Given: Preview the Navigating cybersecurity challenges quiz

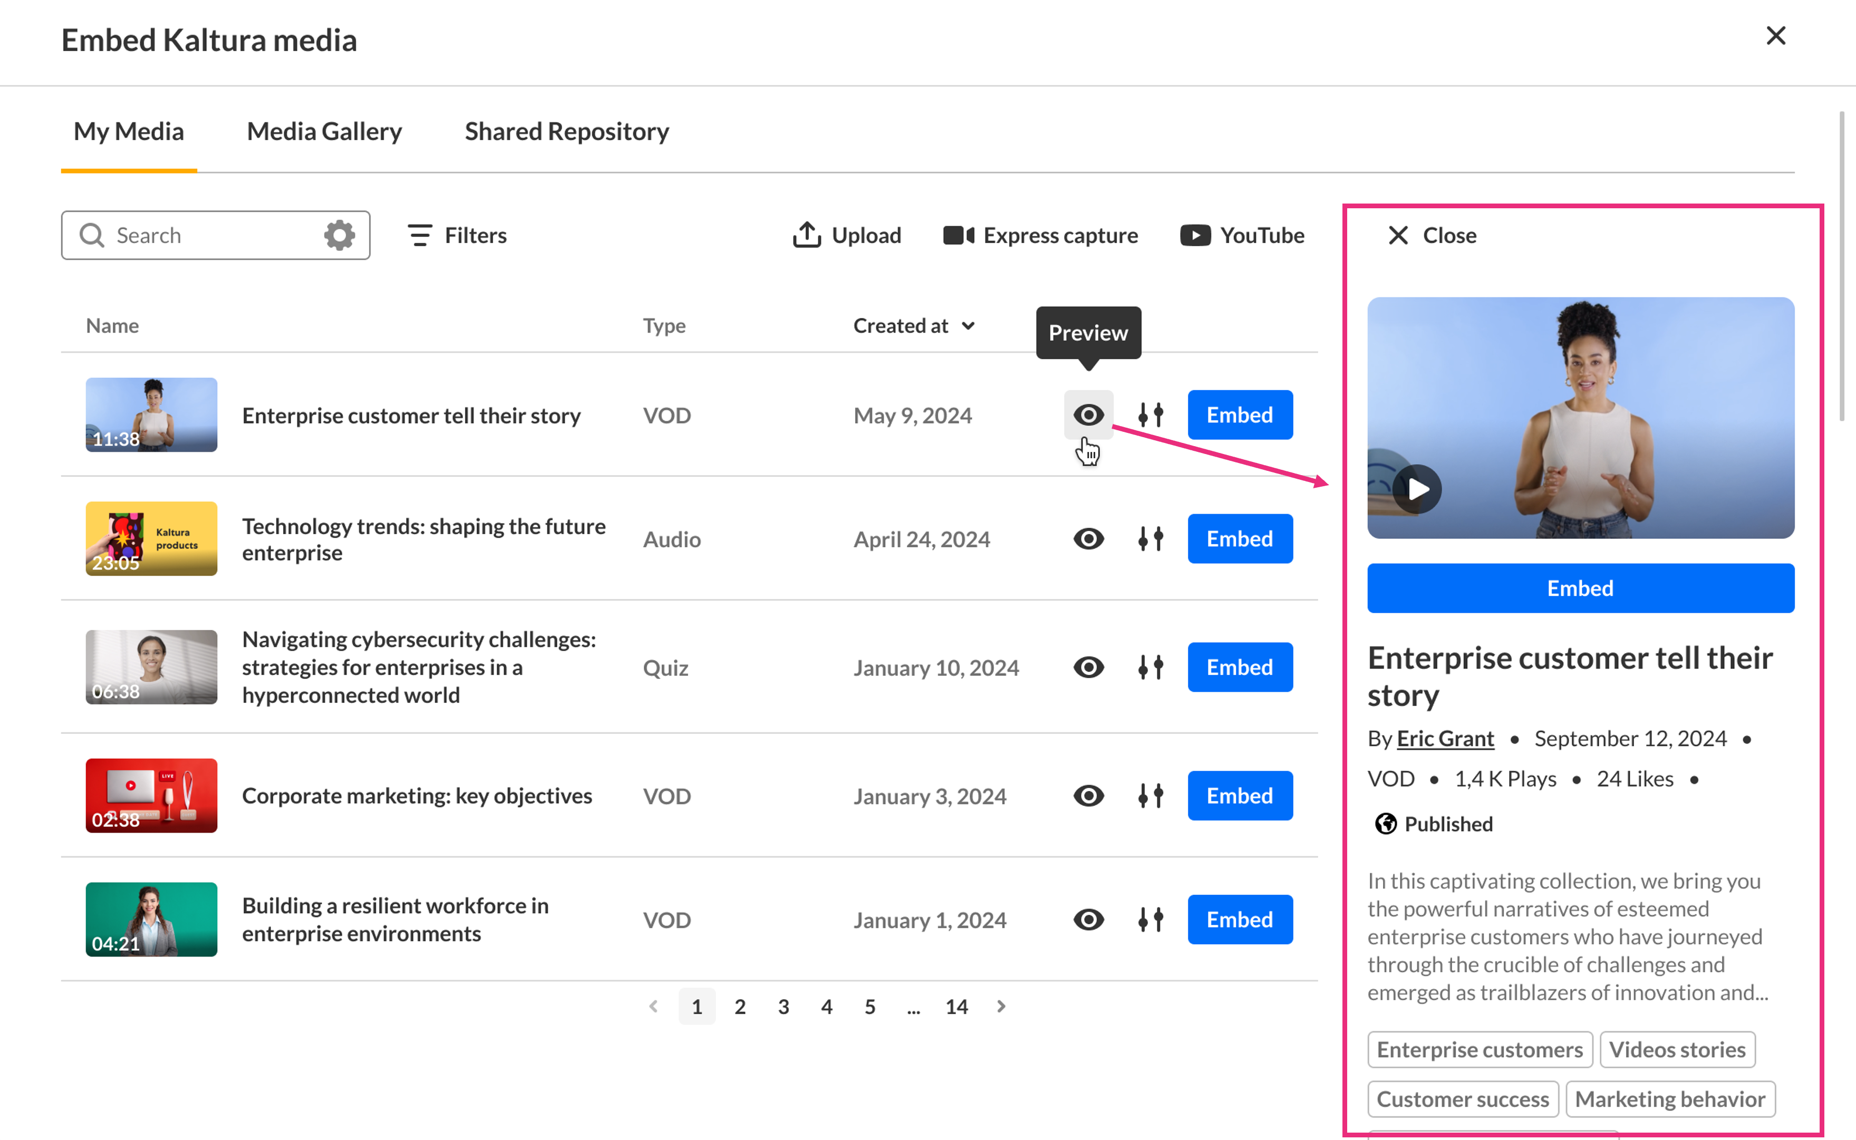Looking at the screenshot, I should coord(1088,667).
